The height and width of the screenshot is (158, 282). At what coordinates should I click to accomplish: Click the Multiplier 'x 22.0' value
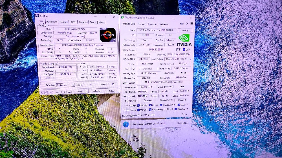point(65,71)
